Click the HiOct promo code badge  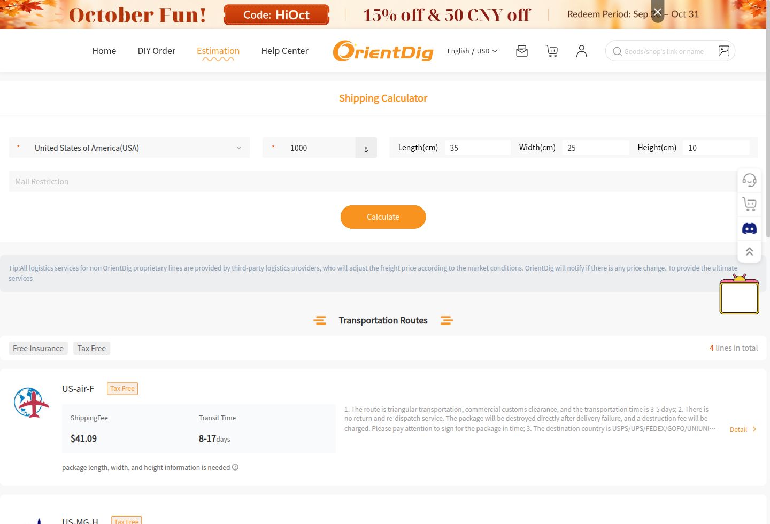(x=276, y=14)
